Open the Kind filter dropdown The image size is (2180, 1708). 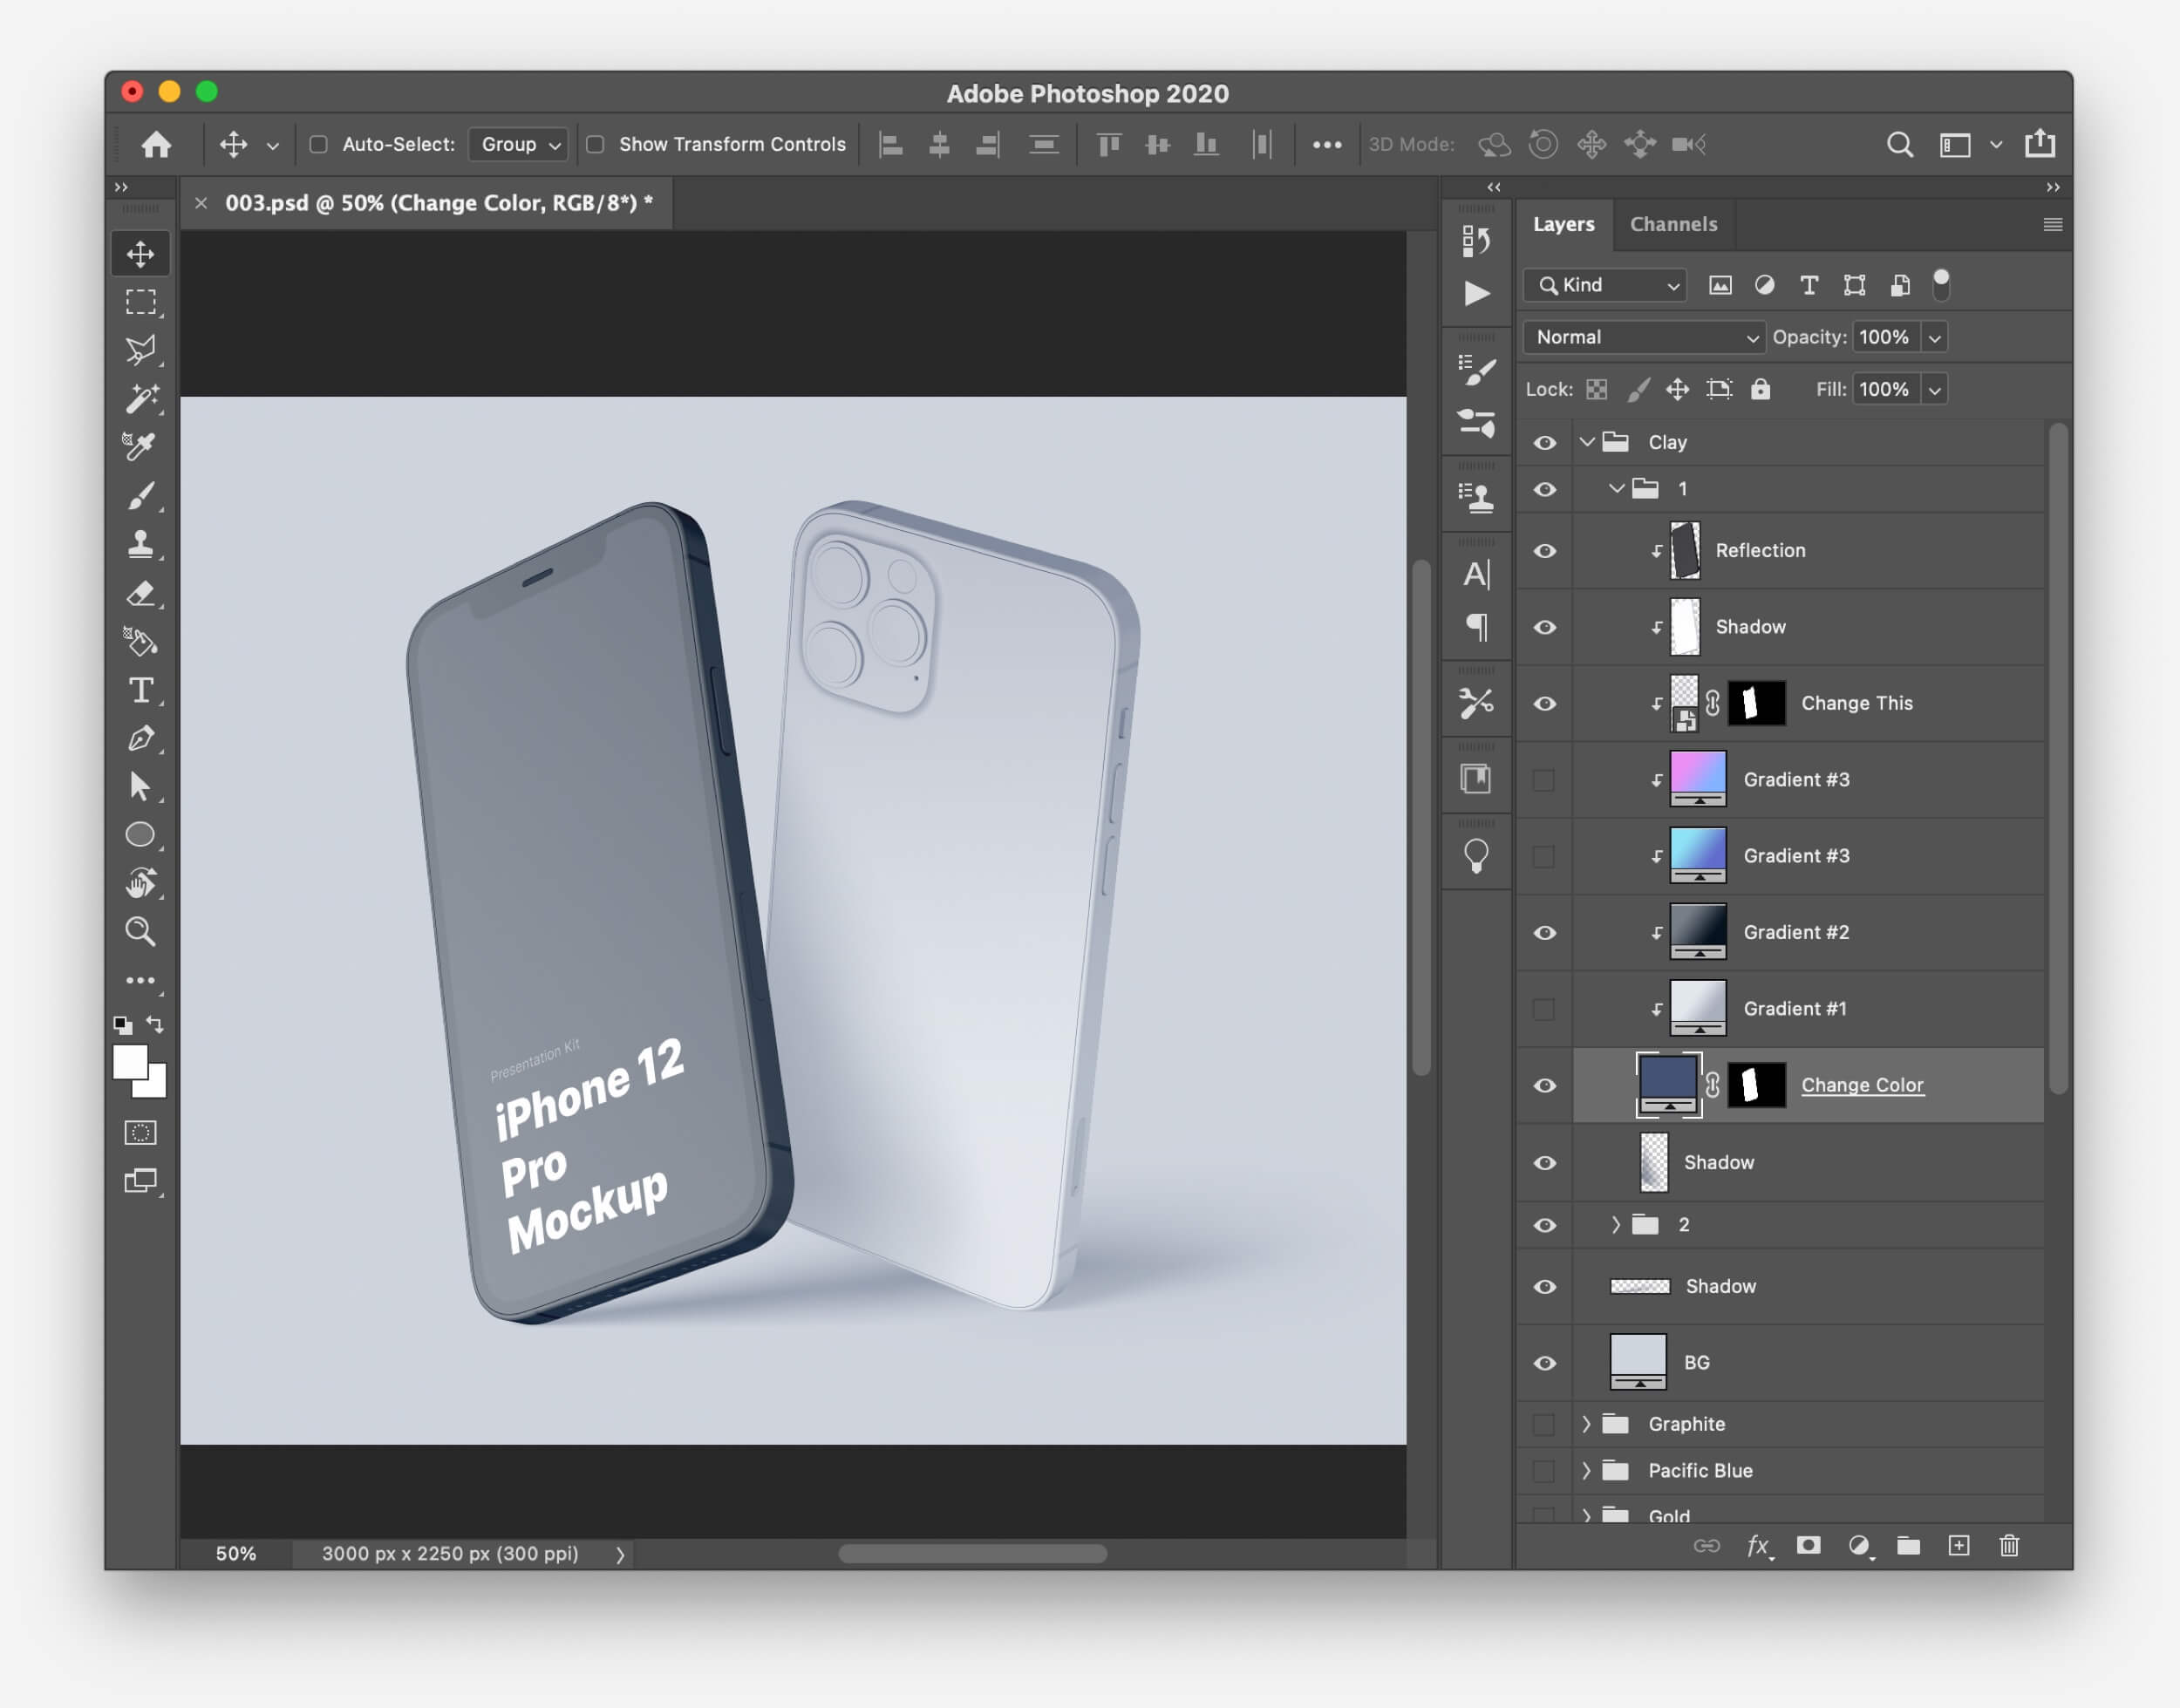click(x=1605, y=286)
